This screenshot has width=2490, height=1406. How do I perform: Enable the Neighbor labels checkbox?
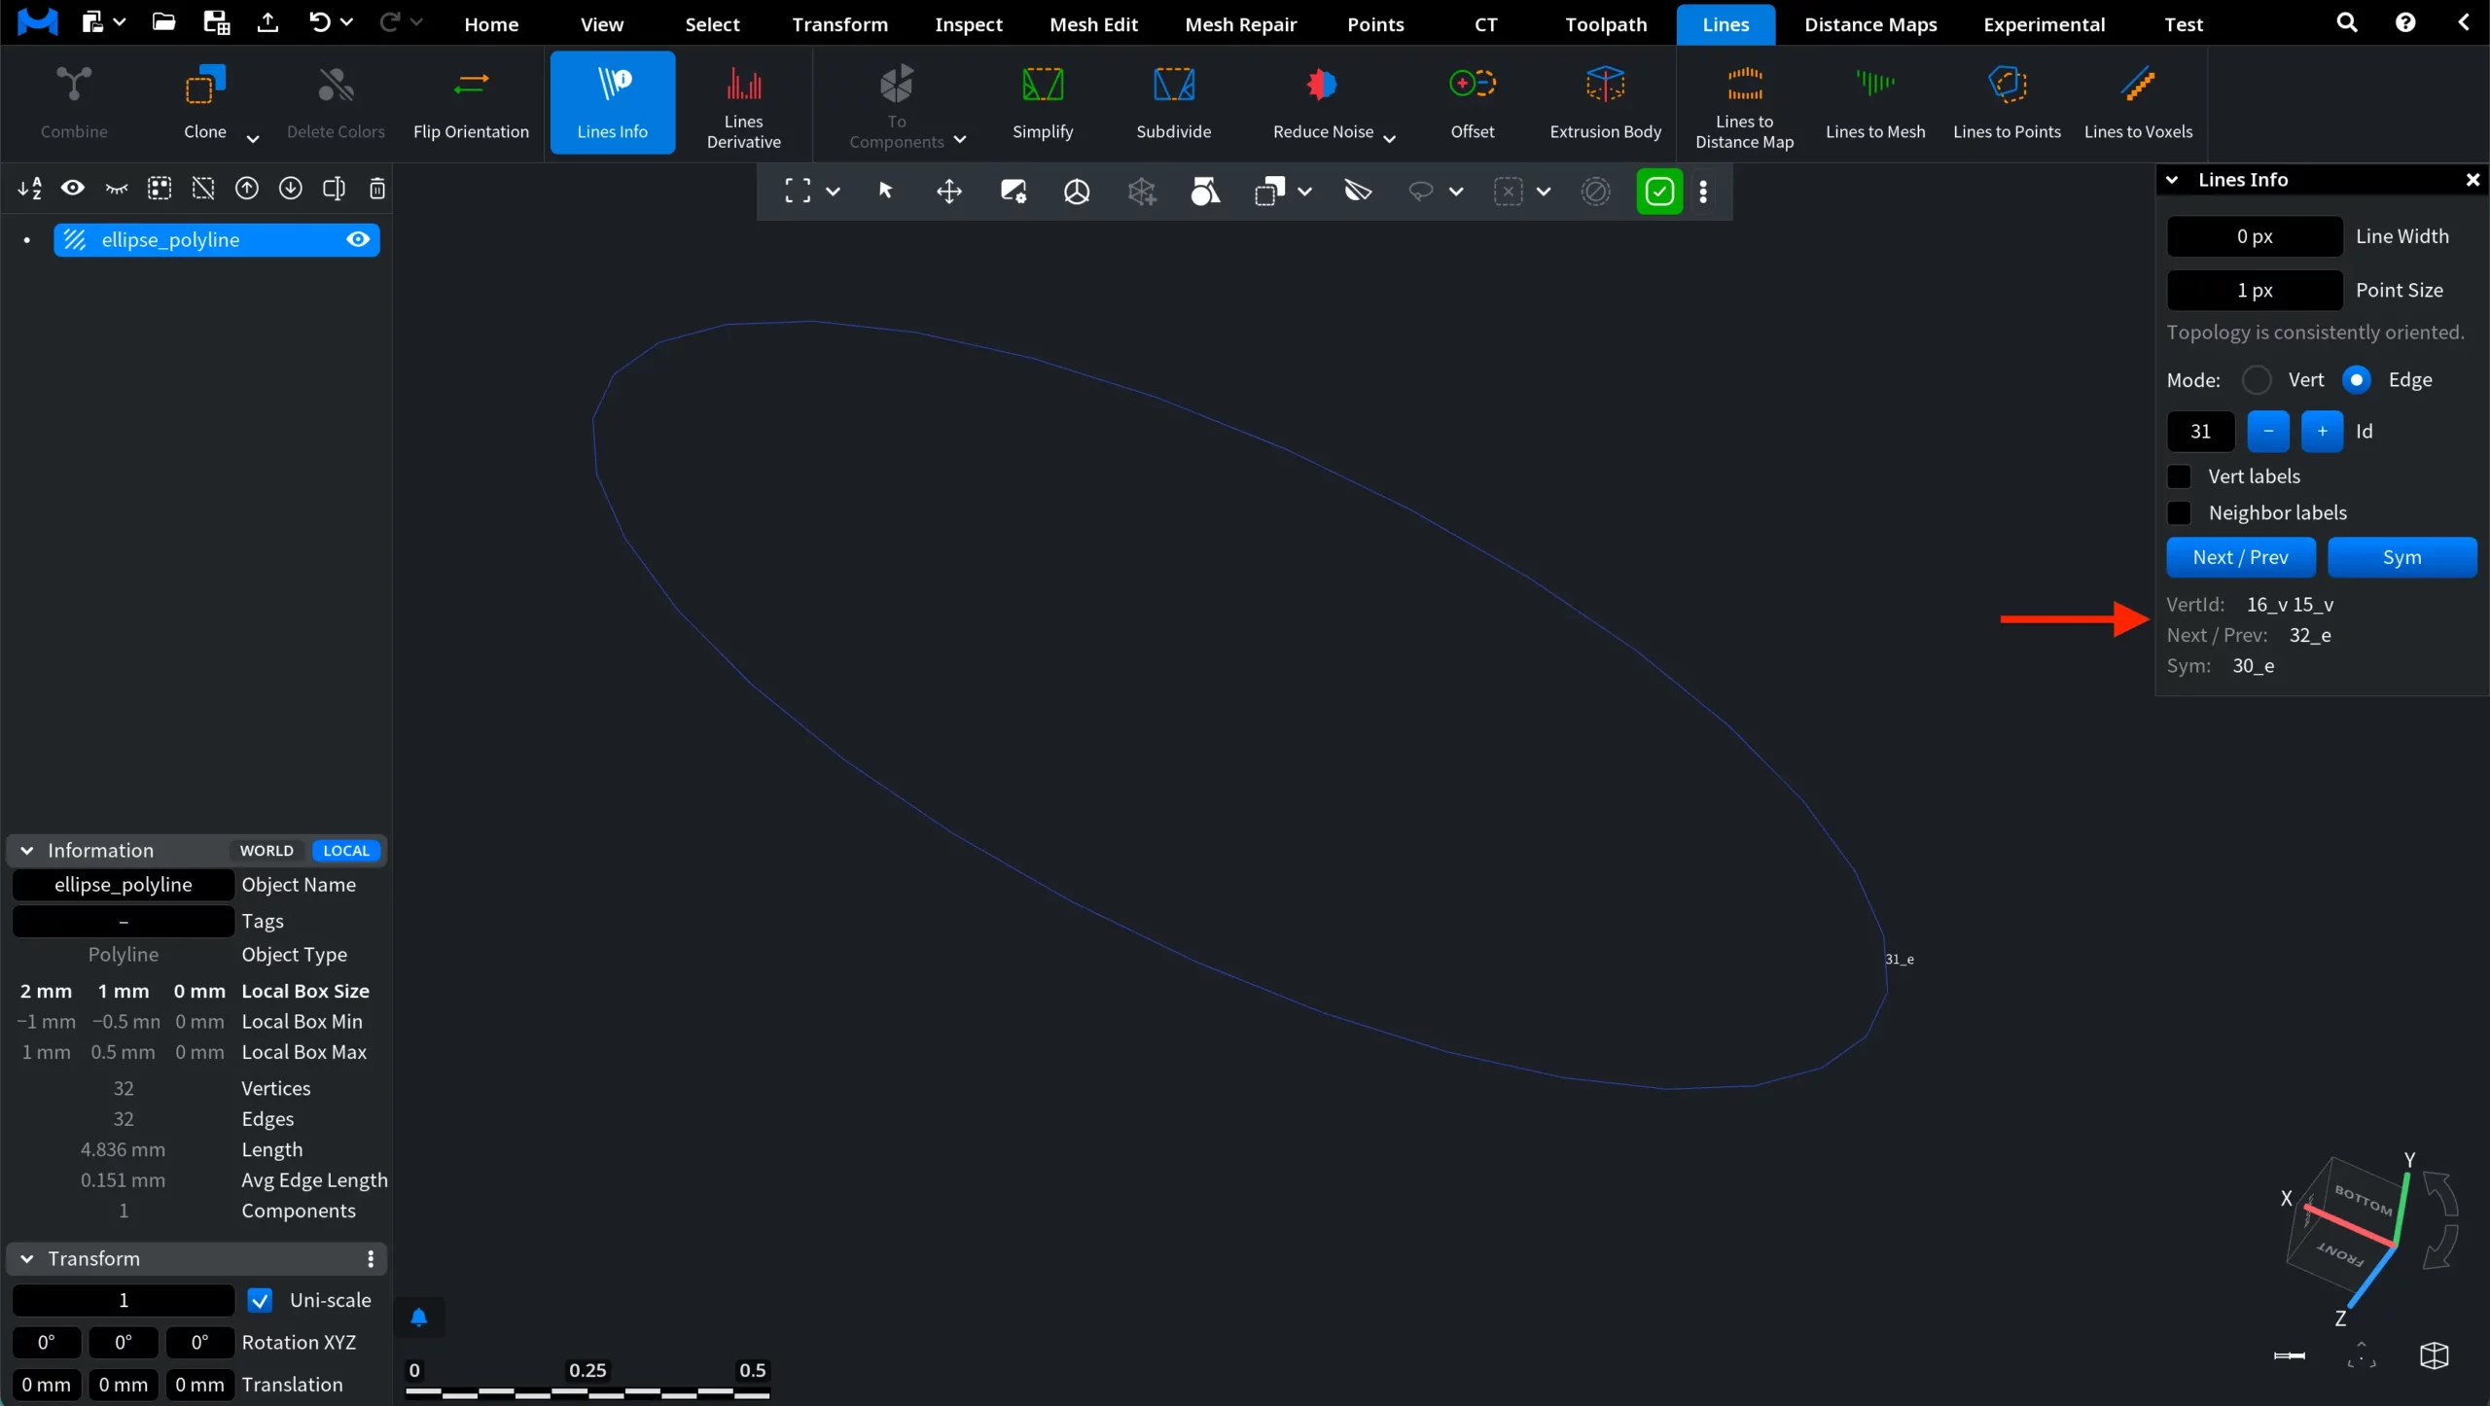(x=2179, y=512)
